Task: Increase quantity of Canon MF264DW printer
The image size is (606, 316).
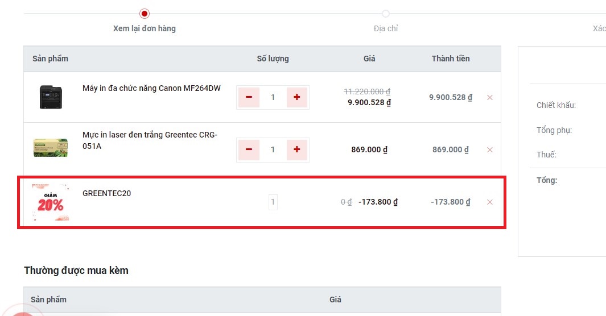Action: click(297, 97)
